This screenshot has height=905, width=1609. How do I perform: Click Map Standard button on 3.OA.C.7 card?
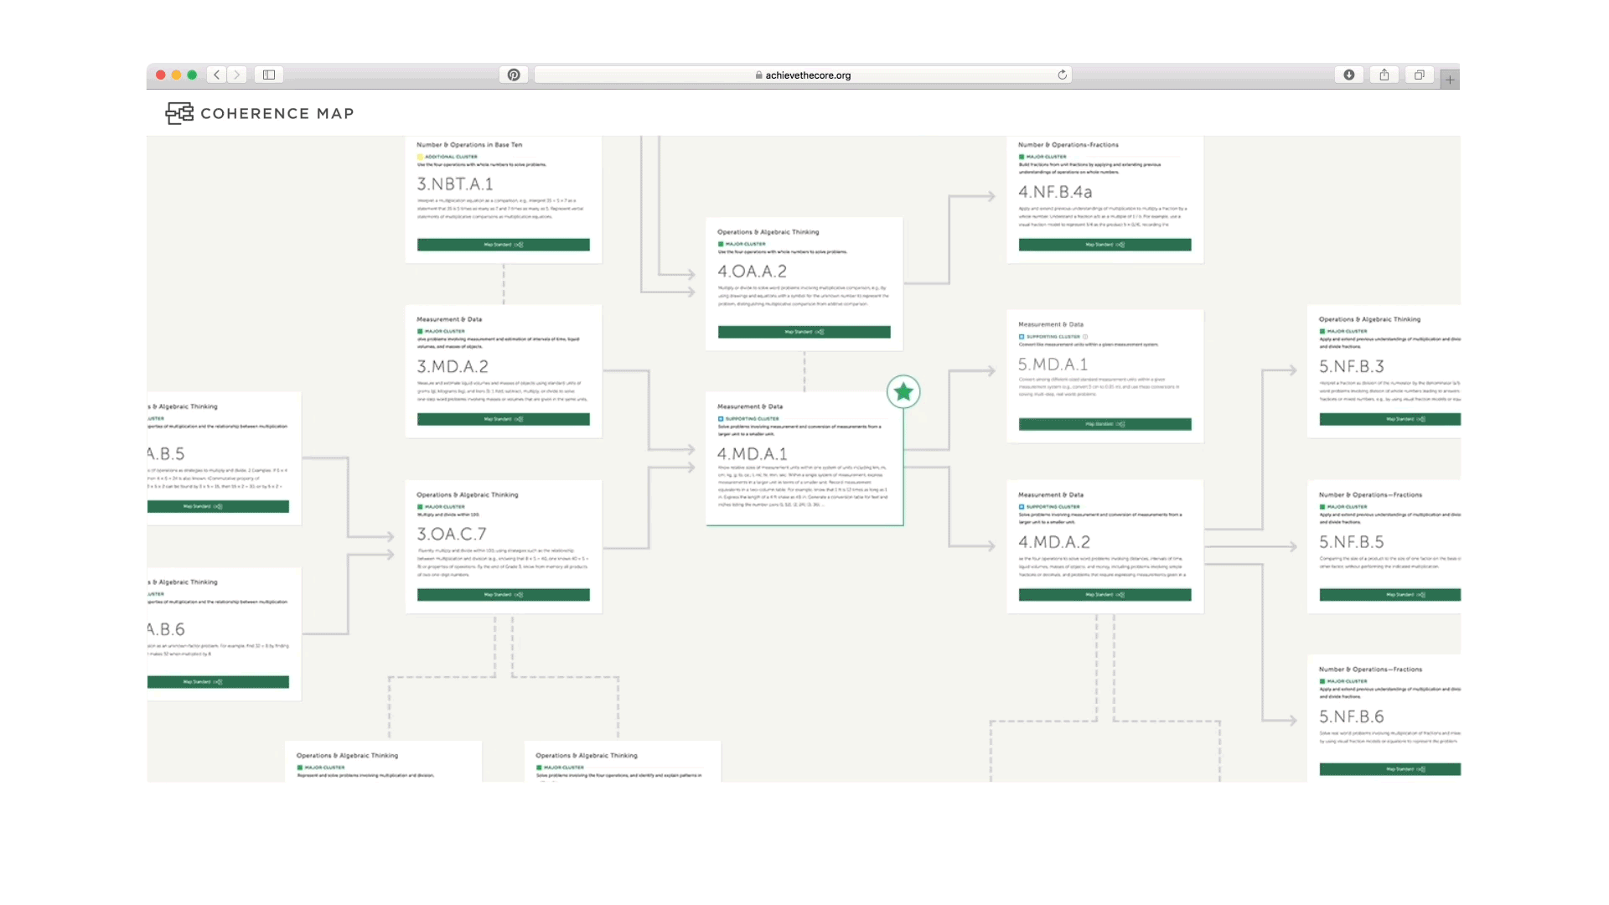pos(504,595)
